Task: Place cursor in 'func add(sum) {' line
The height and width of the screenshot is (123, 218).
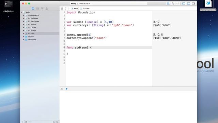Action: (79, 47)
